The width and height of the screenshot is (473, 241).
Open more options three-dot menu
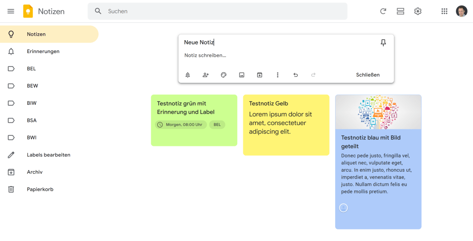(x=277, y=75)
